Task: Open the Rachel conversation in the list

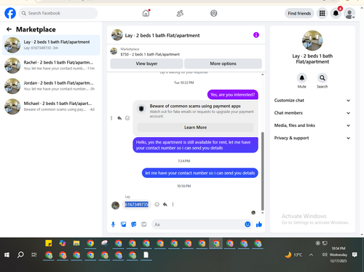Action: coord(51,66)
